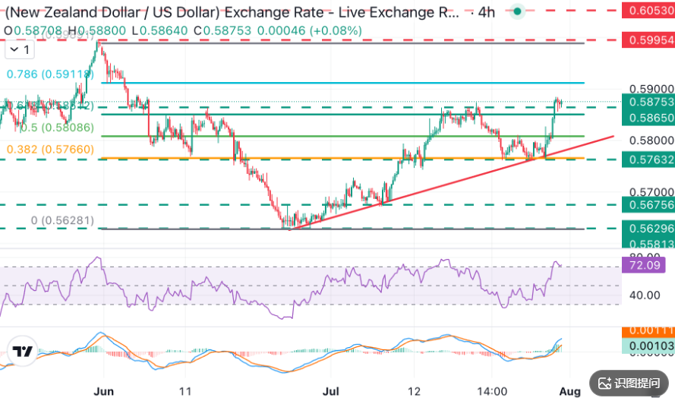Click the 0.59000 price axis tick
This screenshot has height=401, width=675.
[651, 89]
